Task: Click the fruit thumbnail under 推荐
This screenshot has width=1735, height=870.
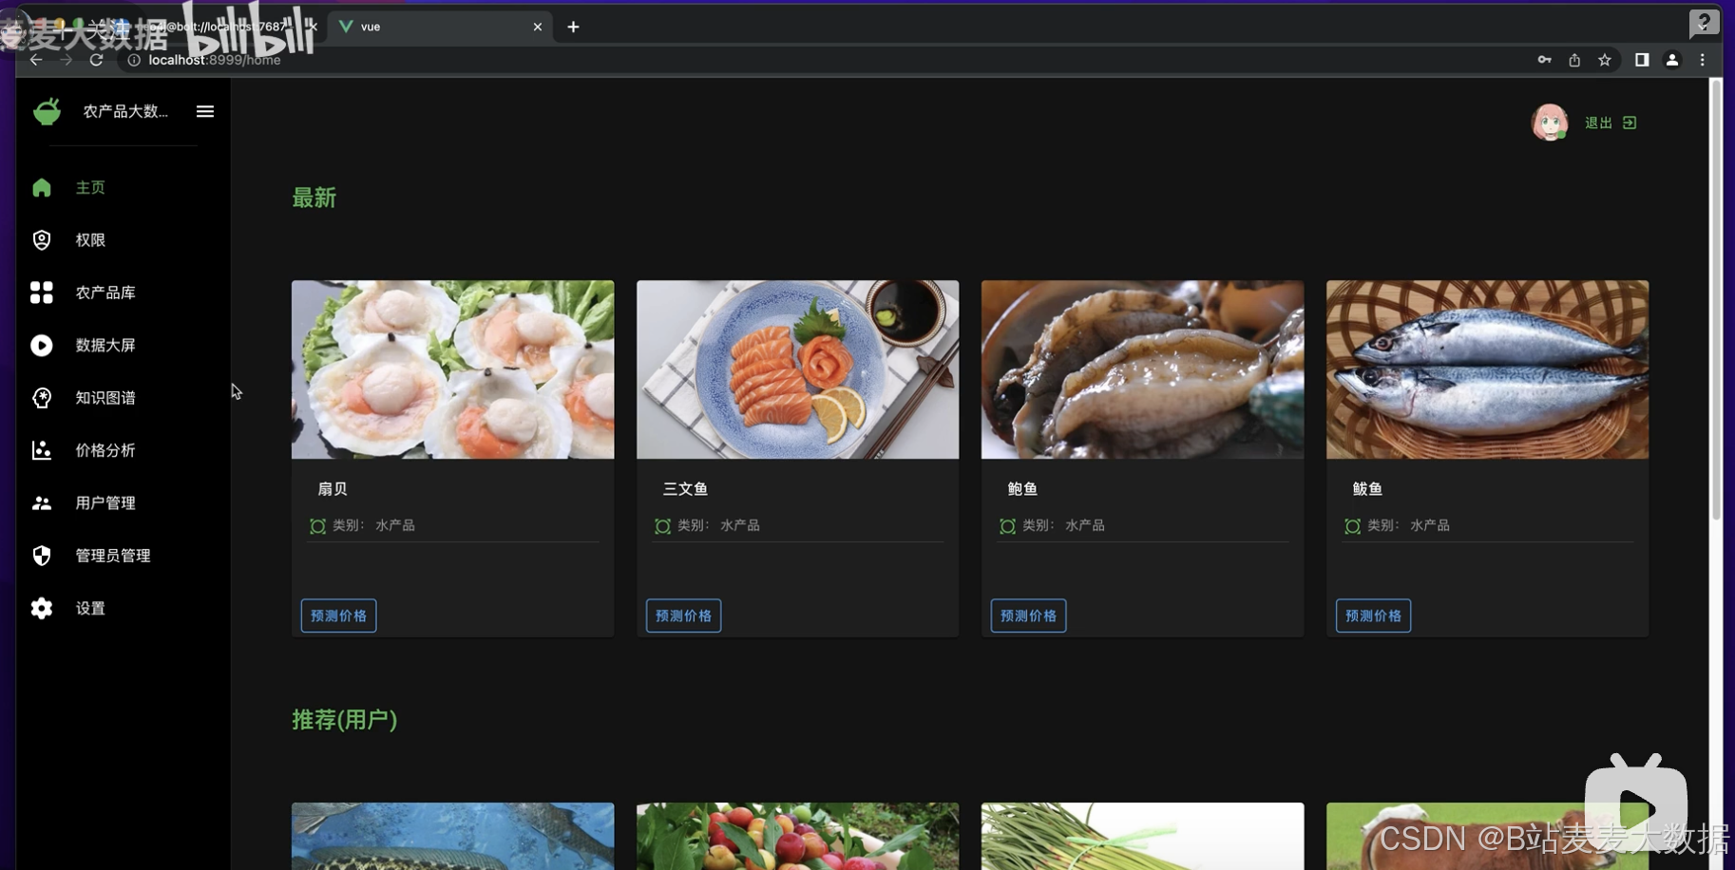Action: [x=797, y=836]
